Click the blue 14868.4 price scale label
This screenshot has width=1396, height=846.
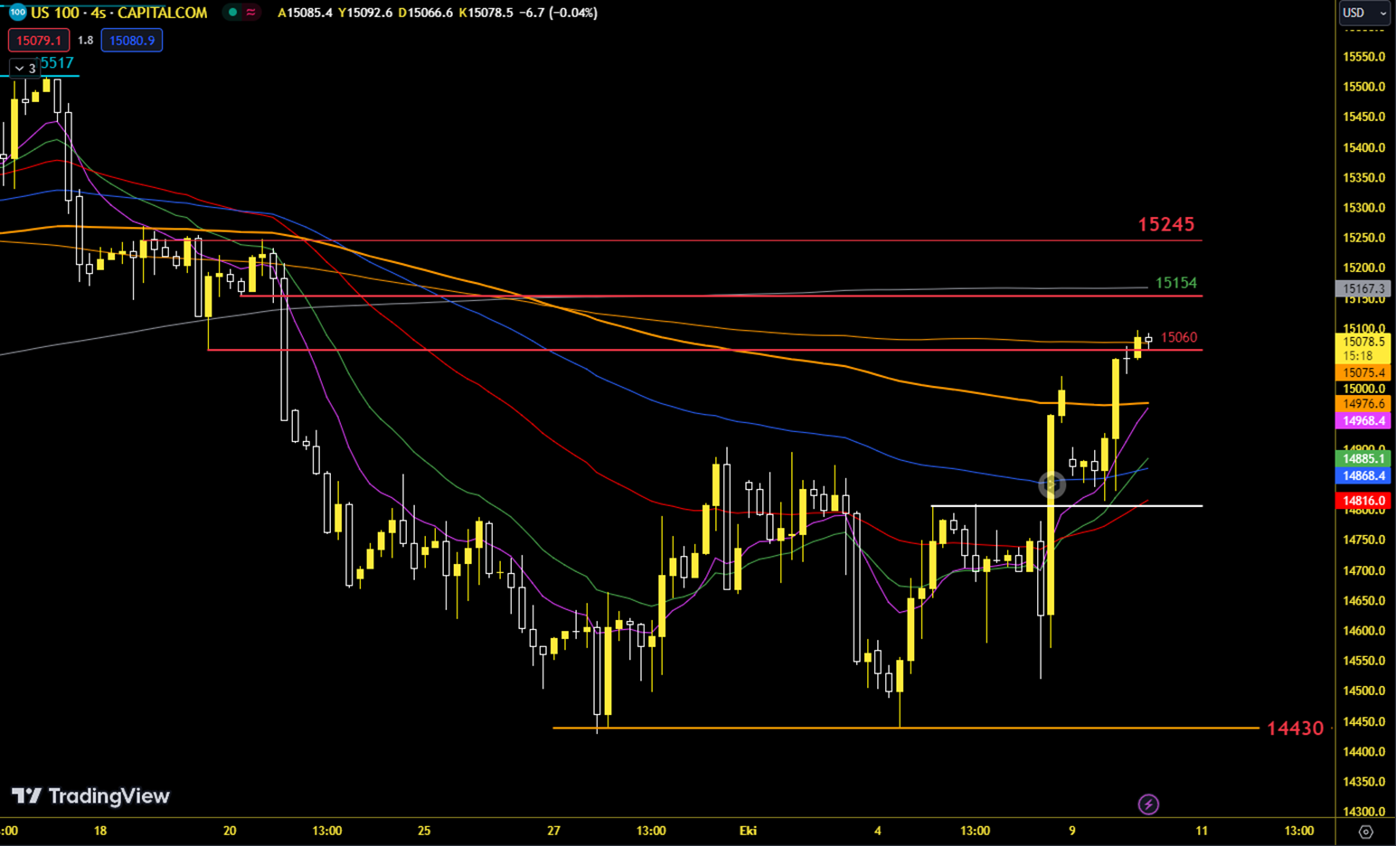1363,476
